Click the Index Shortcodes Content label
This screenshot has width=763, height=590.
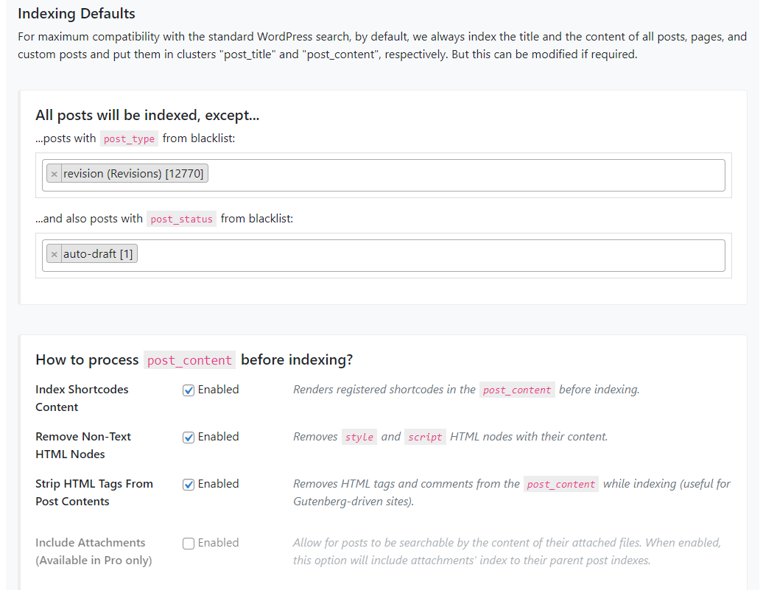point(82,398)
